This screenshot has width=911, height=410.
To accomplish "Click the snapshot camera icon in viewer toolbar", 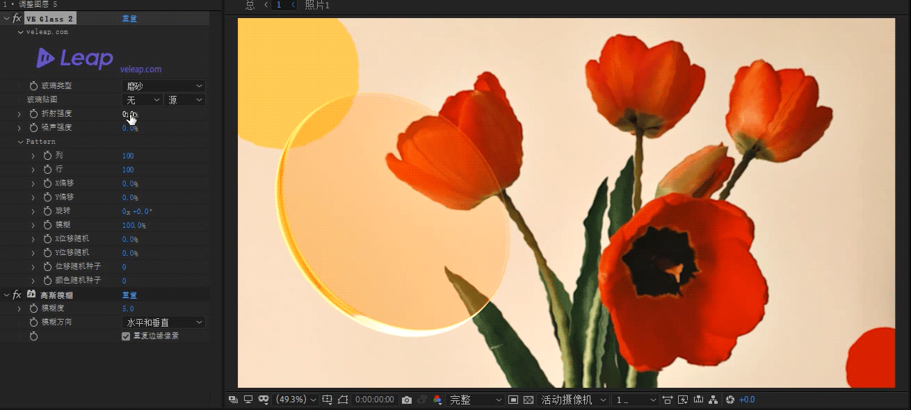I will 407,400.
